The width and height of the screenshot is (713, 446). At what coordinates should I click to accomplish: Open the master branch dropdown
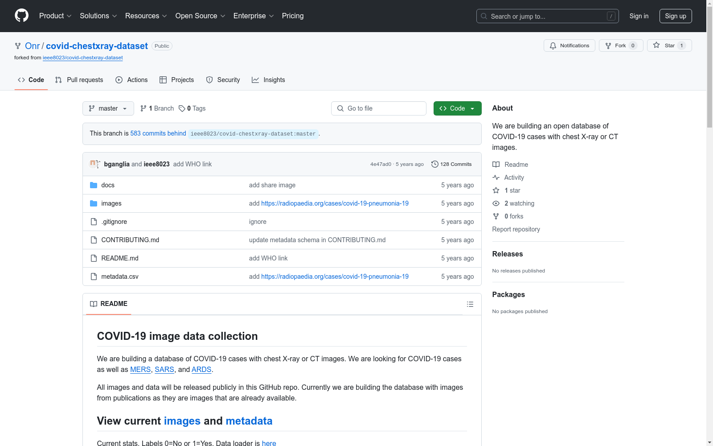click(x=108, y=108)
